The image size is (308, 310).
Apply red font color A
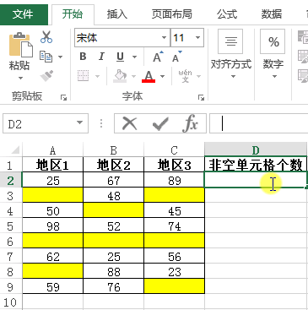point(149,76)
